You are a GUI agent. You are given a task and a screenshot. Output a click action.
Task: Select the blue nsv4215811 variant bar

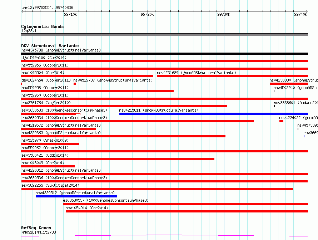coord(214,114)
